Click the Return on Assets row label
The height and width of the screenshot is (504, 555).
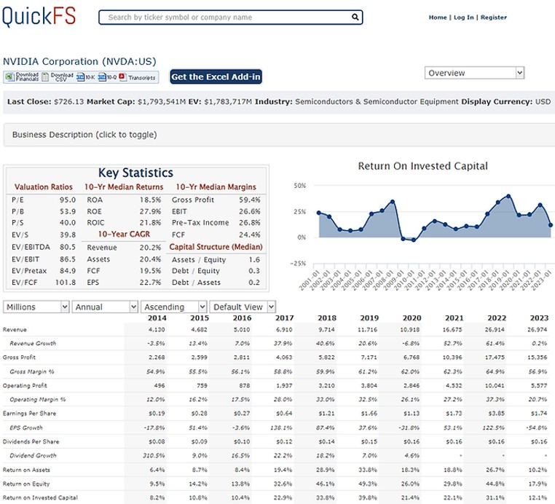pos(26,470)
